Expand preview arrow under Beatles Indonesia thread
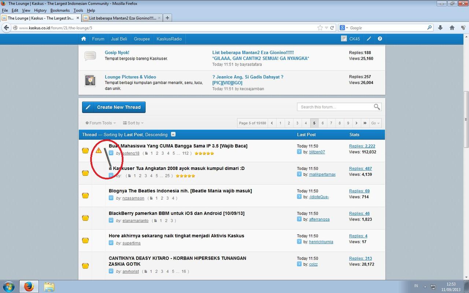 tap(111, 198)
